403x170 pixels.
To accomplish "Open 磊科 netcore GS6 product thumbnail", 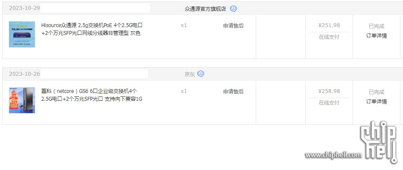I will point(22,100).
